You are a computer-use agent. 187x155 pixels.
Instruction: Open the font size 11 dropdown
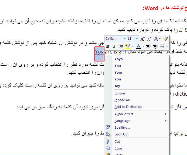[x=137, y=39]
